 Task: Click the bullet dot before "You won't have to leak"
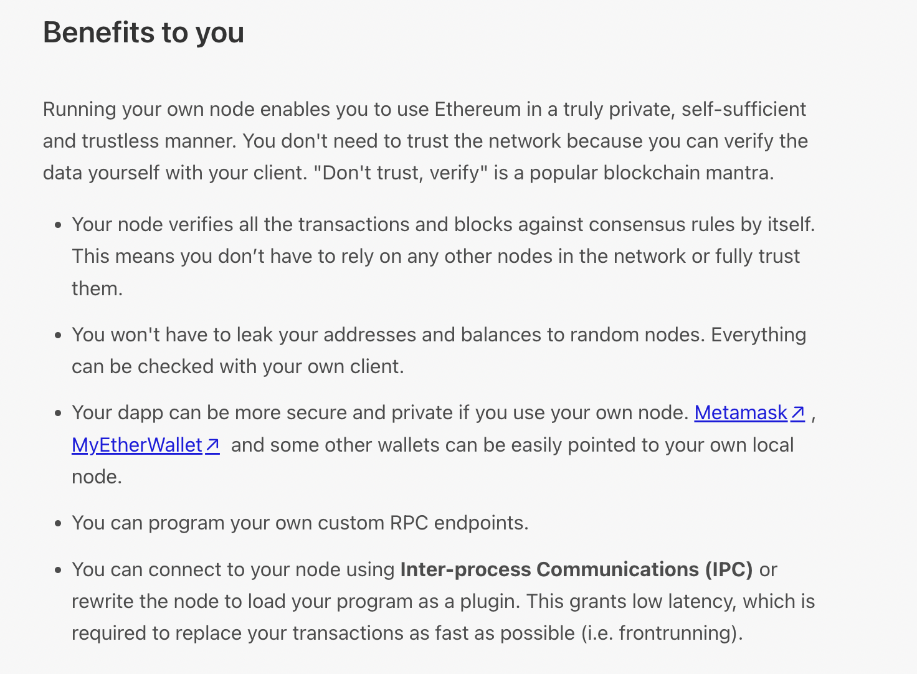58,336
